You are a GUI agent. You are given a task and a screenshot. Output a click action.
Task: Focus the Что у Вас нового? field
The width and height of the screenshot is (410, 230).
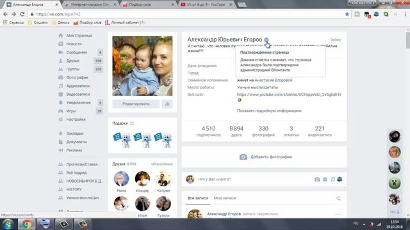point(254,179)
